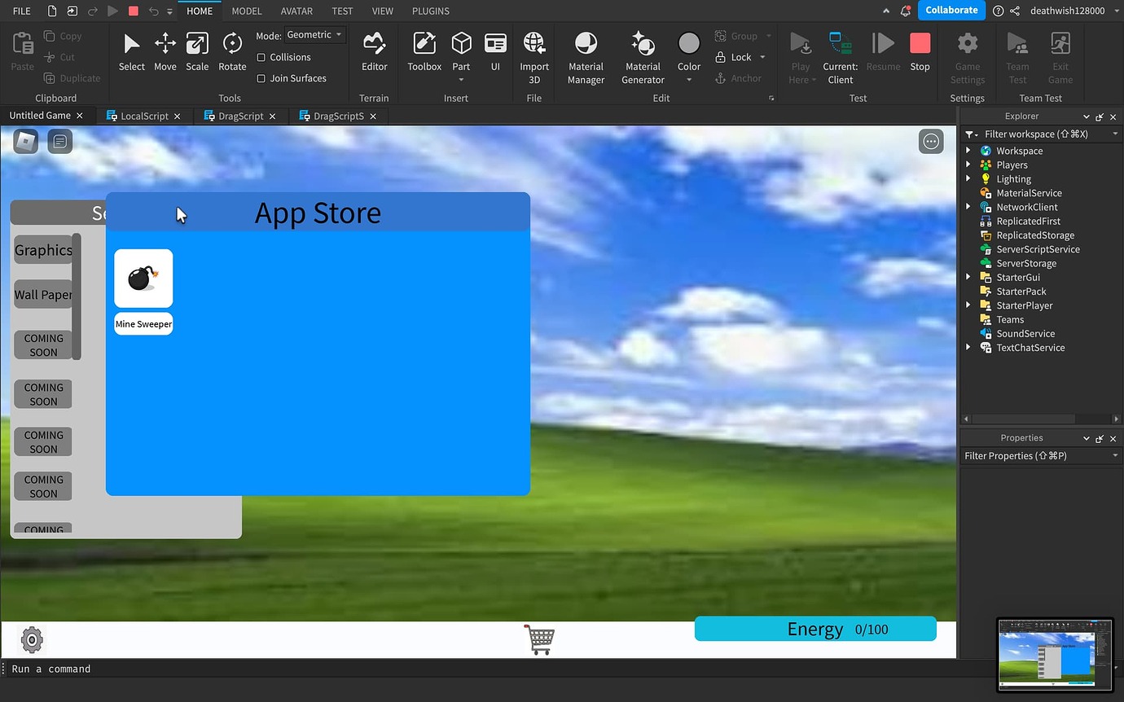Open the Geometric mode dropdown

click(x=314, y=34)
